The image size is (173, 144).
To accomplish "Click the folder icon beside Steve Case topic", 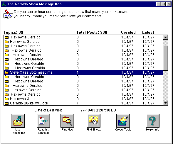I will pyautogui.click(x=7, y=72).
